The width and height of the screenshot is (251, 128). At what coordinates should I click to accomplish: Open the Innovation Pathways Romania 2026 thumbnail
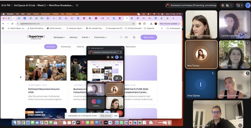(46, 113)
